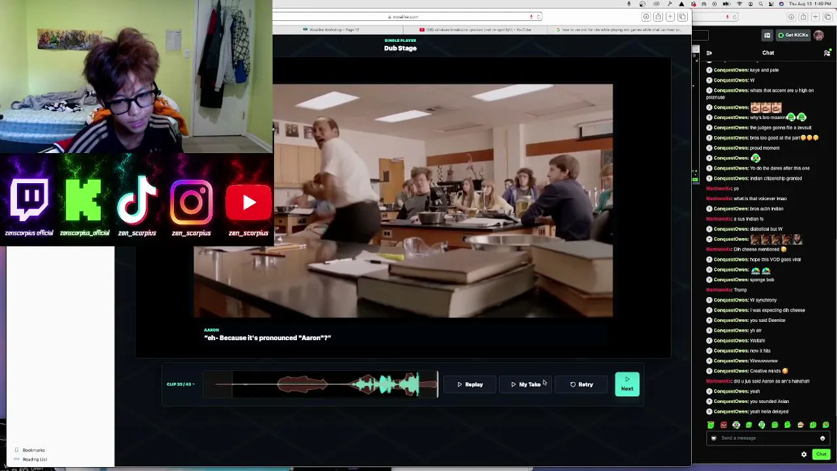Show tab overview in voxalike window
837x471 pixels.
(x=682, y=17)
